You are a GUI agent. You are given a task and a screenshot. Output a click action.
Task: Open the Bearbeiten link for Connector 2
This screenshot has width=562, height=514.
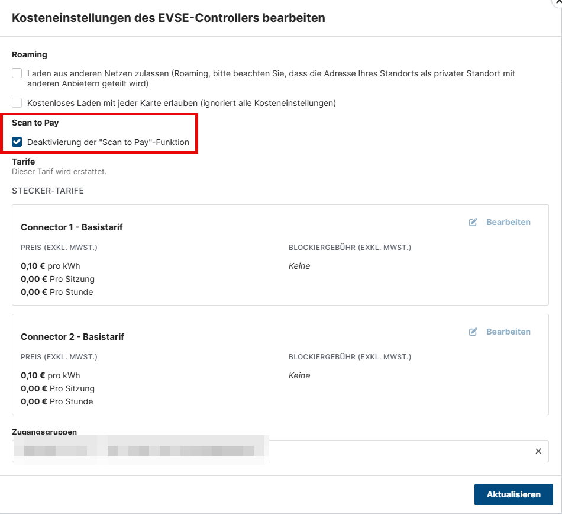pos(508,332)
